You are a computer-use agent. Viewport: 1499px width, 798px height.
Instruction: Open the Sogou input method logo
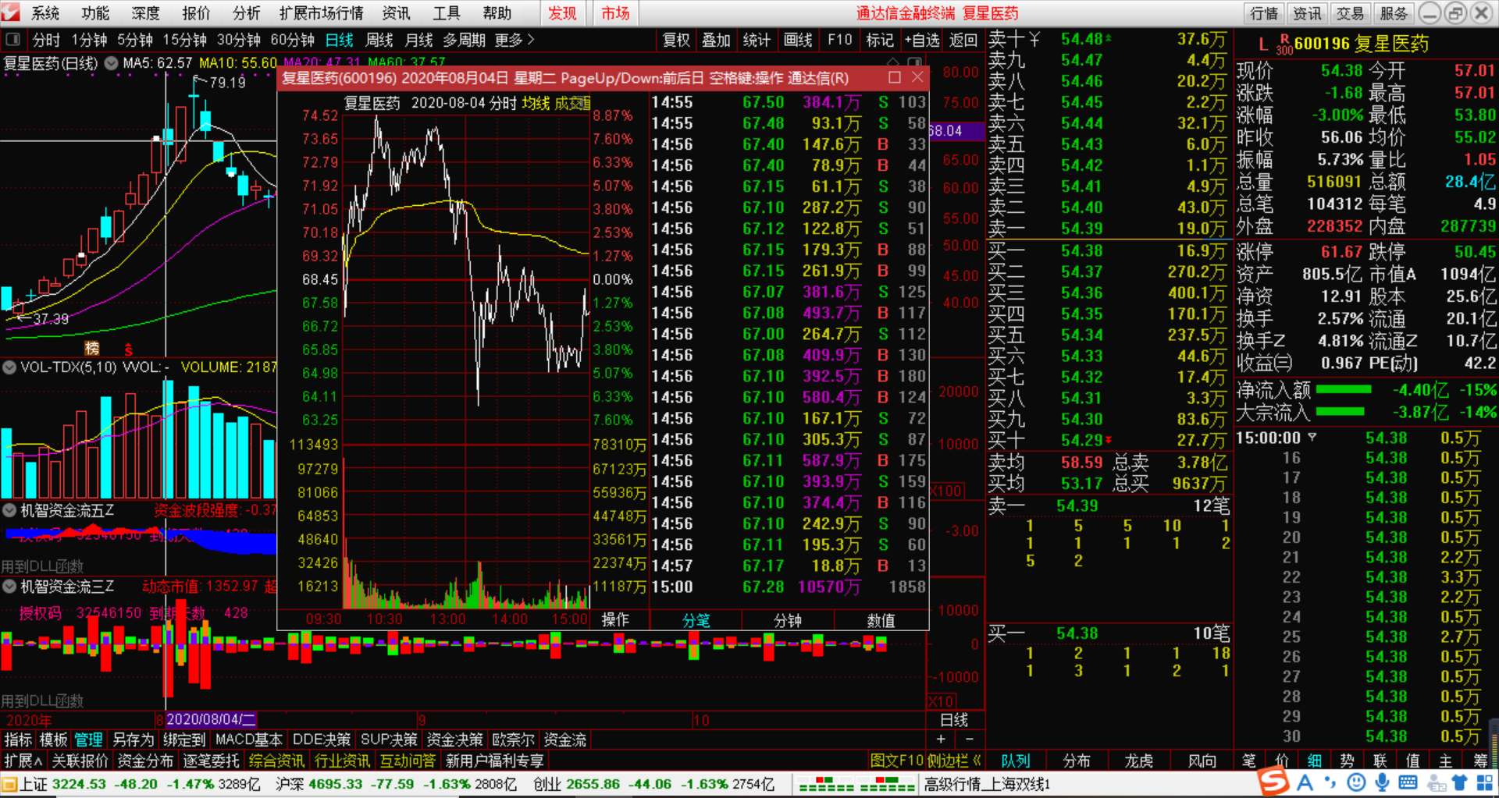[1273, 782]
